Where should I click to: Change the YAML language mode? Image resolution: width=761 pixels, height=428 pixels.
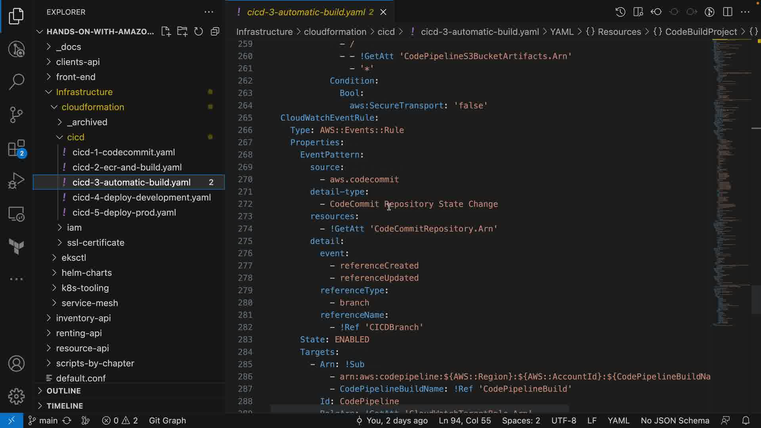[x=618, y=420]
